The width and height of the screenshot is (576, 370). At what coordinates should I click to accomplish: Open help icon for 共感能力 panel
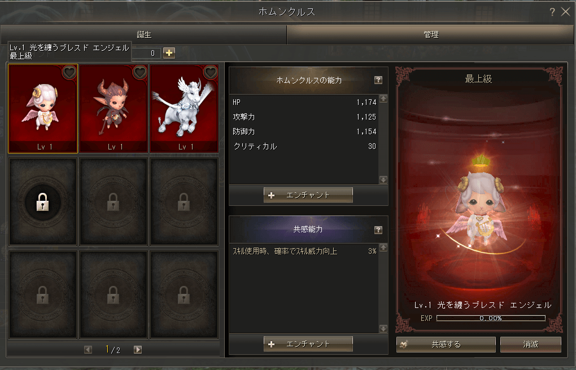[x=378, y=230]
